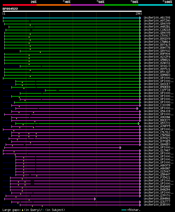Click the orange ~40% identity legend bar

(x=54, y=5)
